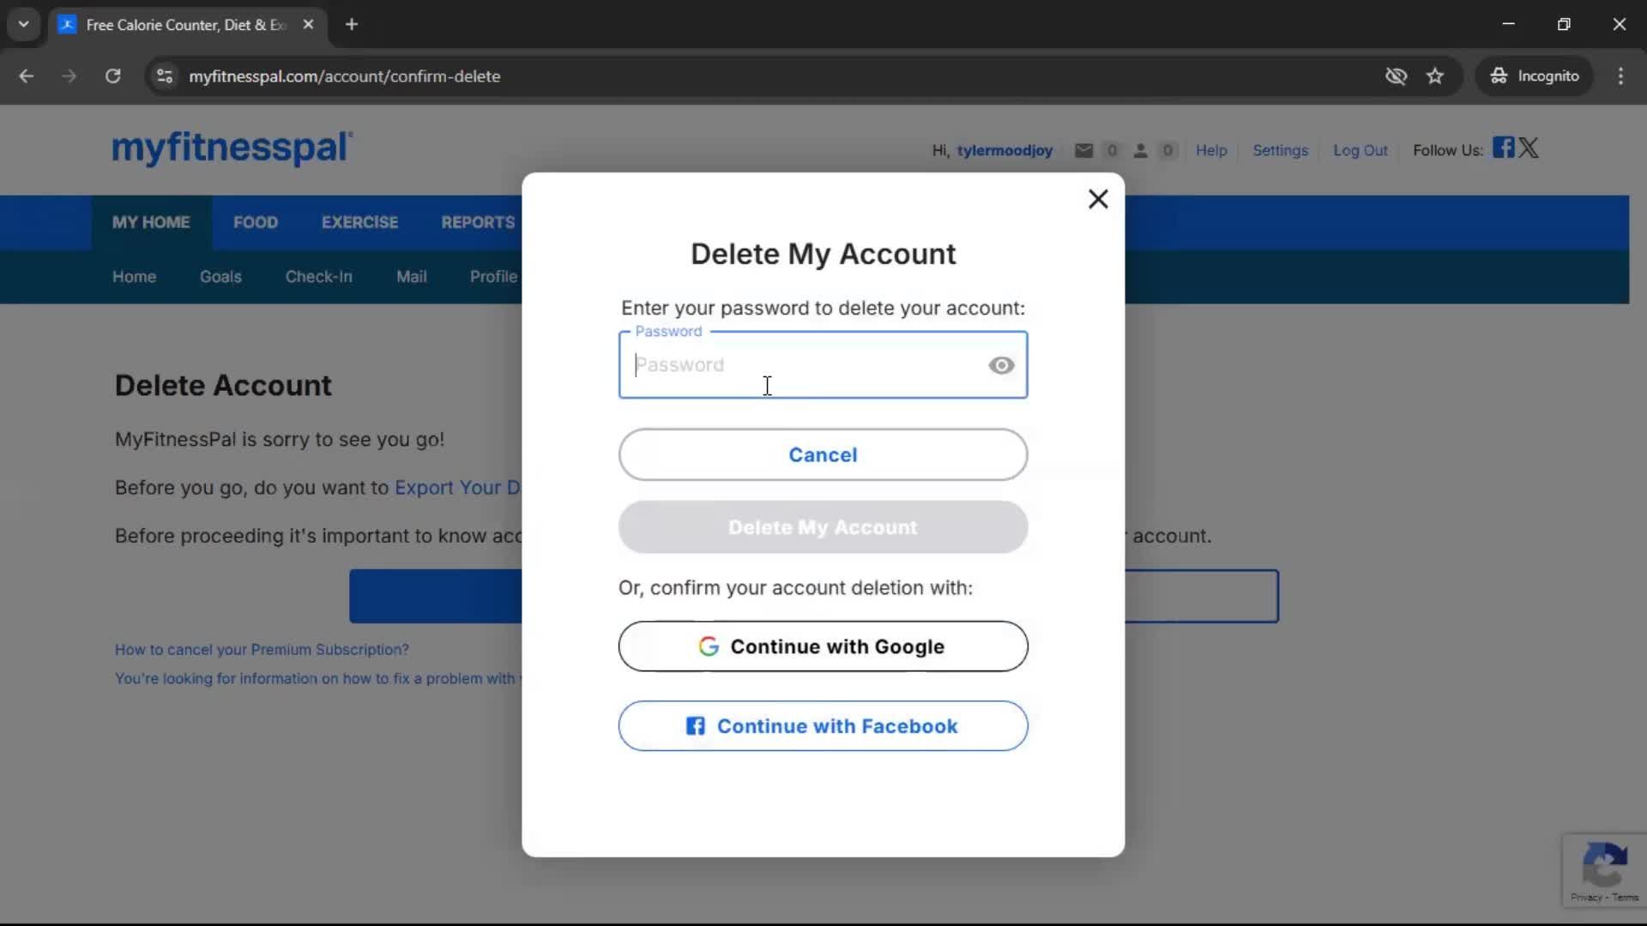Click the greyed-out Delete My Account button
1647x926 pixels.
(823, 527)
